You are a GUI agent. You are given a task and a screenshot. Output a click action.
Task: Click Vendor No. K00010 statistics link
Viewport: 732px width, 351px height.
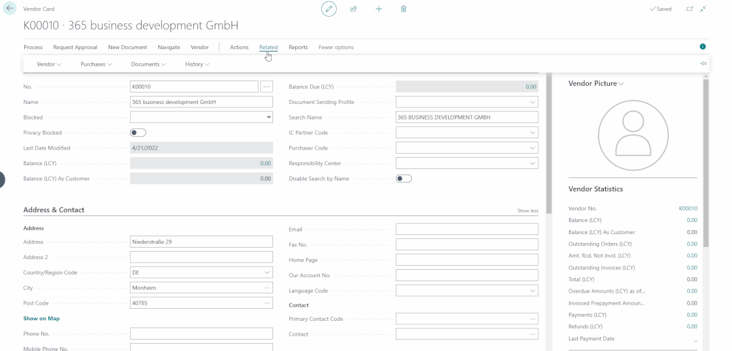click(688, 209)
